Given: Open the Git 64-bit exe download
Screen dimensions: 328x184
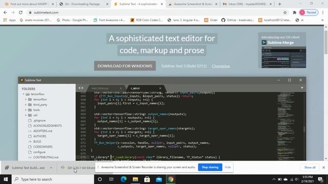Looking at the screenshot, I should 78,168.
